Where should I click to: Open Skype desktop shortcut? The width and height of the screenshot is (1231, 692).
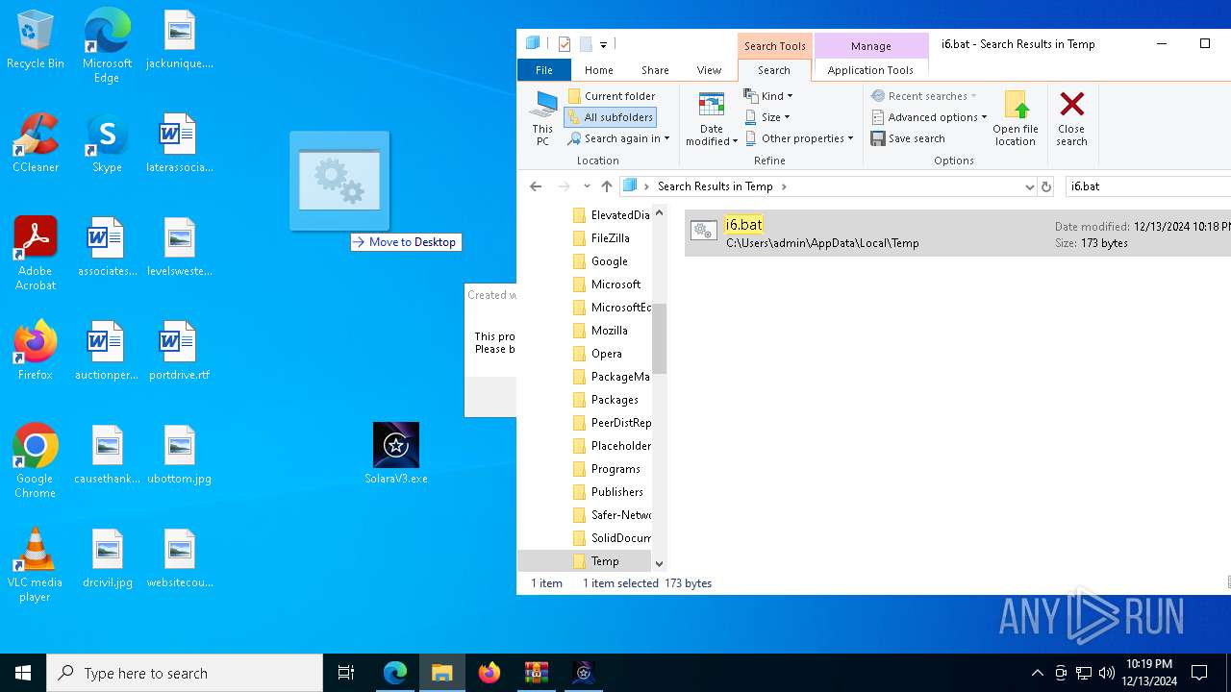pos(107,144)
